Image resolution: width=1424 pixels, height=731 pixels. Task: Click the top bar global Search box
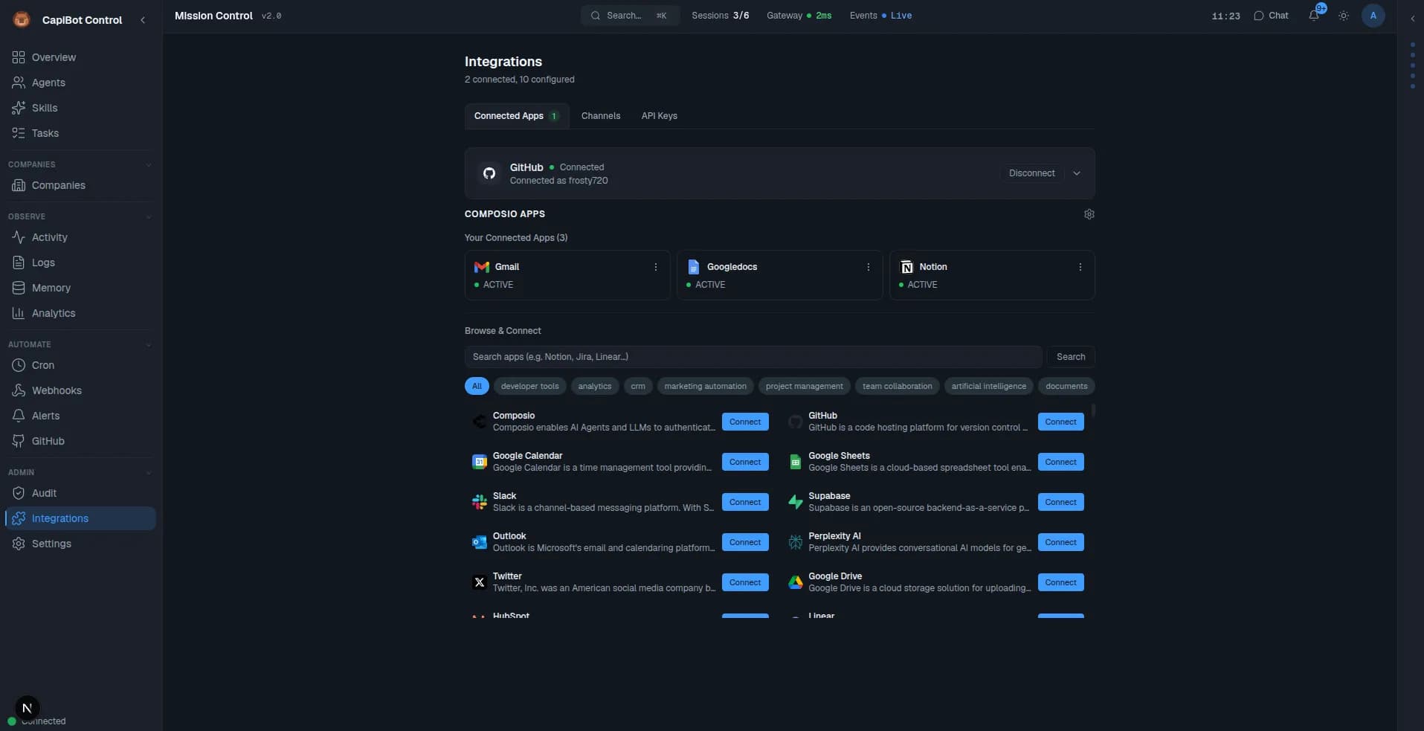coord(630,16)
